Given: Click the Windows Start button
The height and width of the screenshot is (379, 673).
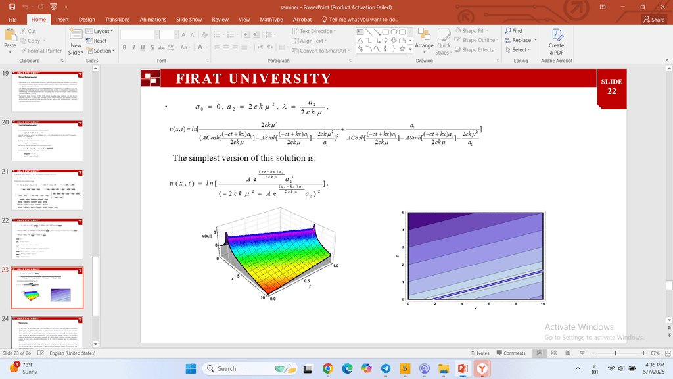Looking at the screenshot, I should click(191, 368).
